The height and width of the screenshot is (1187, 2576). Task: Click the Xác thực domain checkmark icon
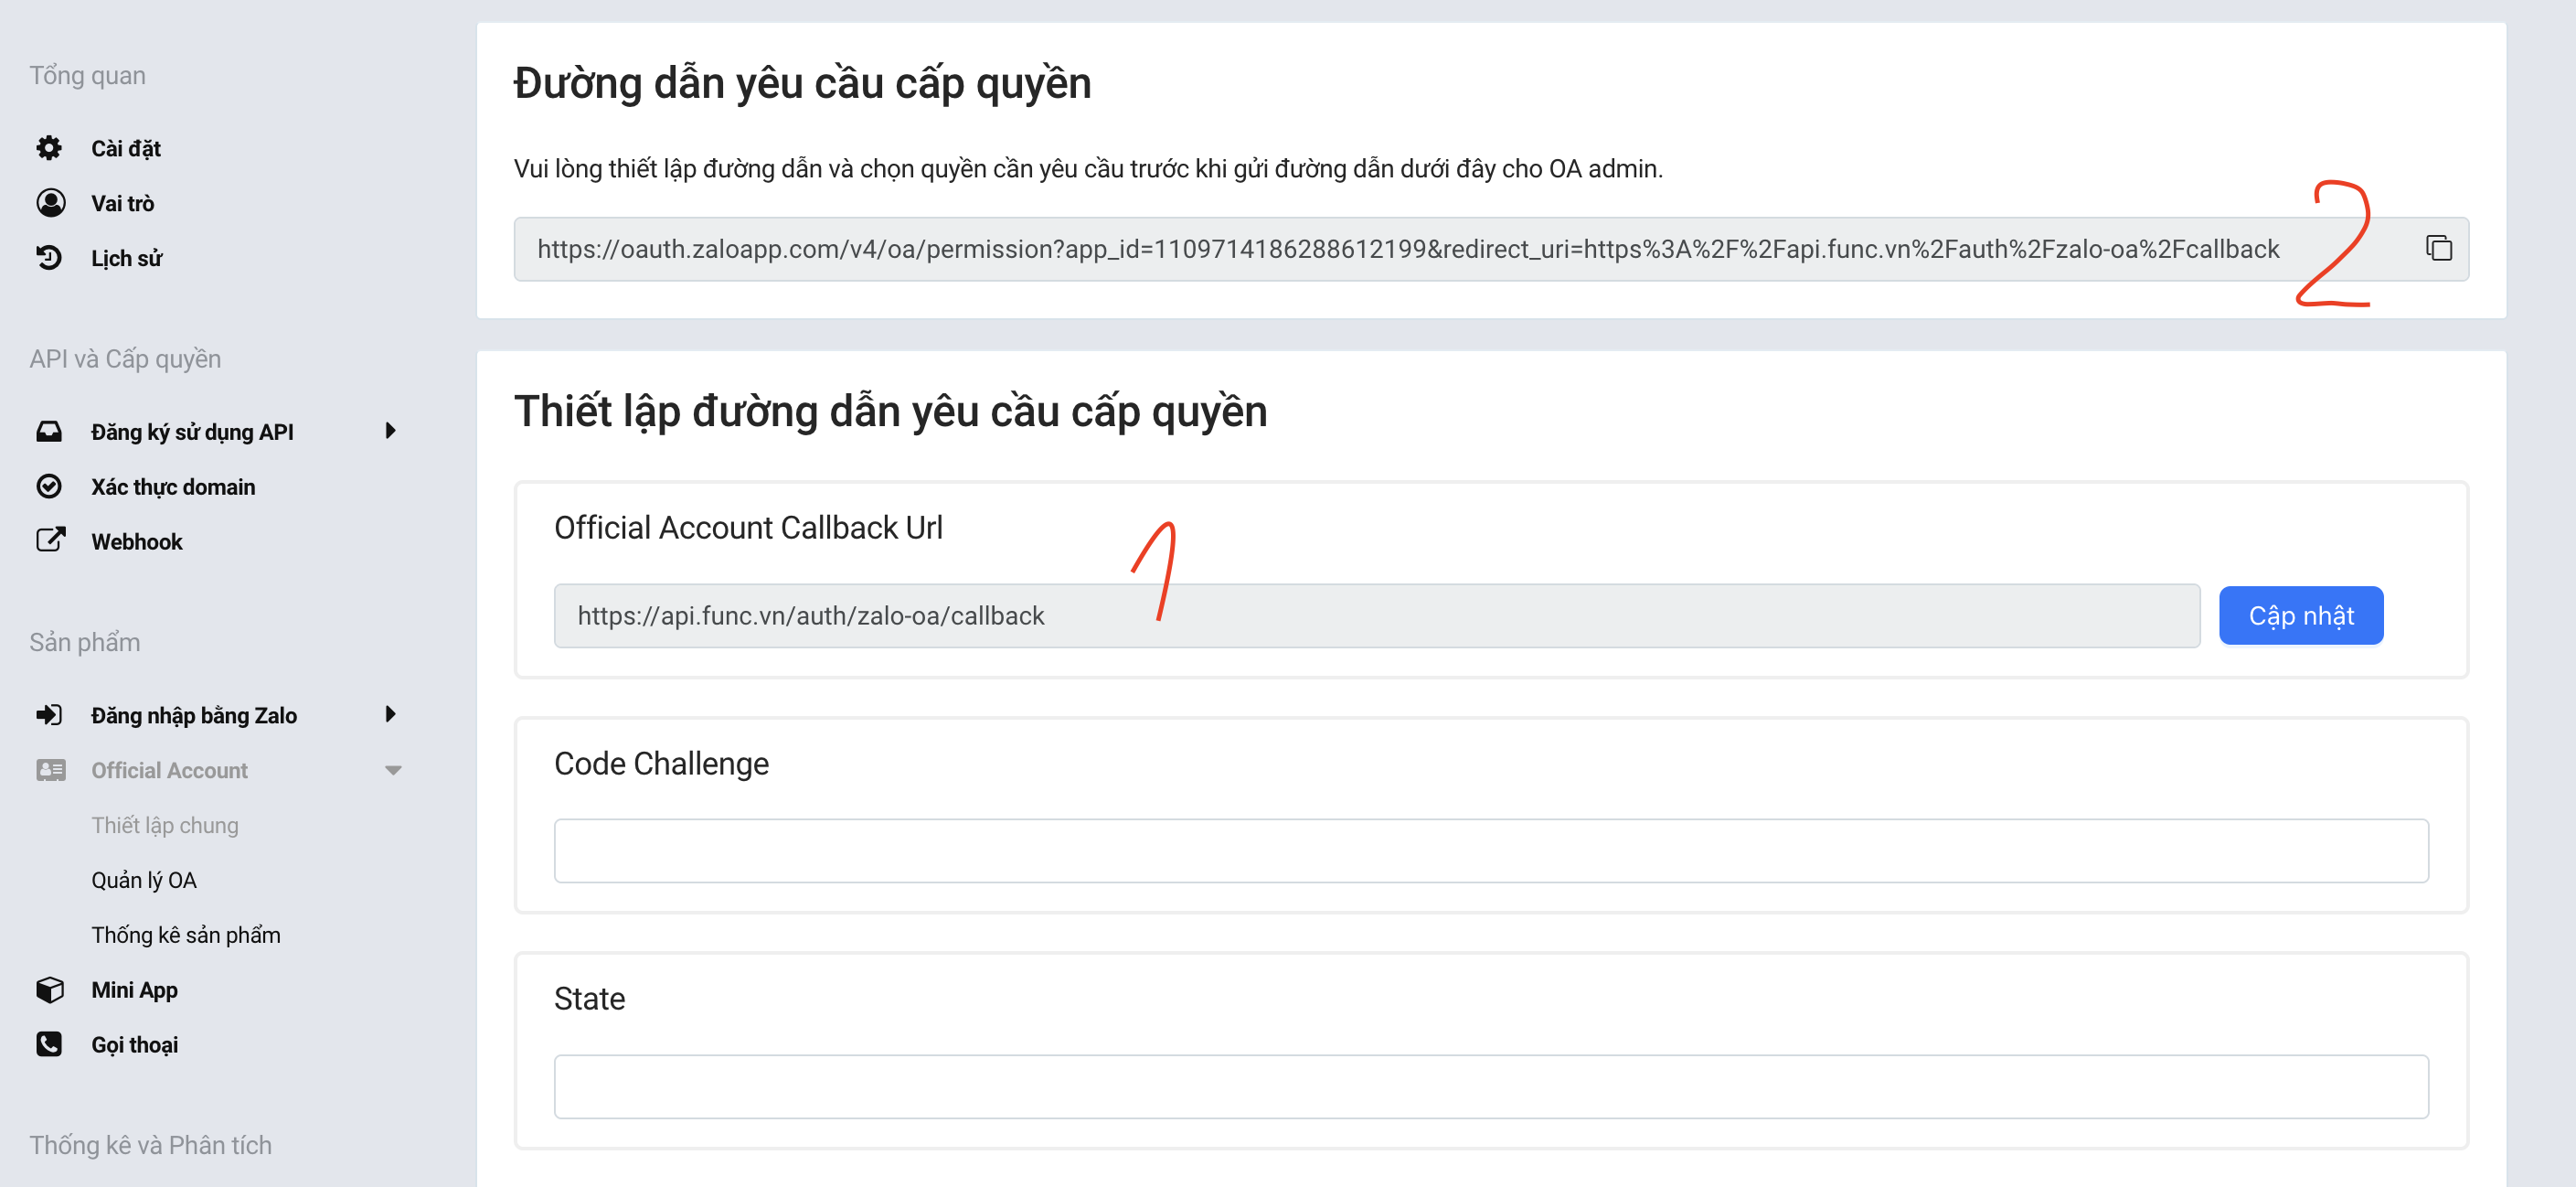click(x=49, y=487)
